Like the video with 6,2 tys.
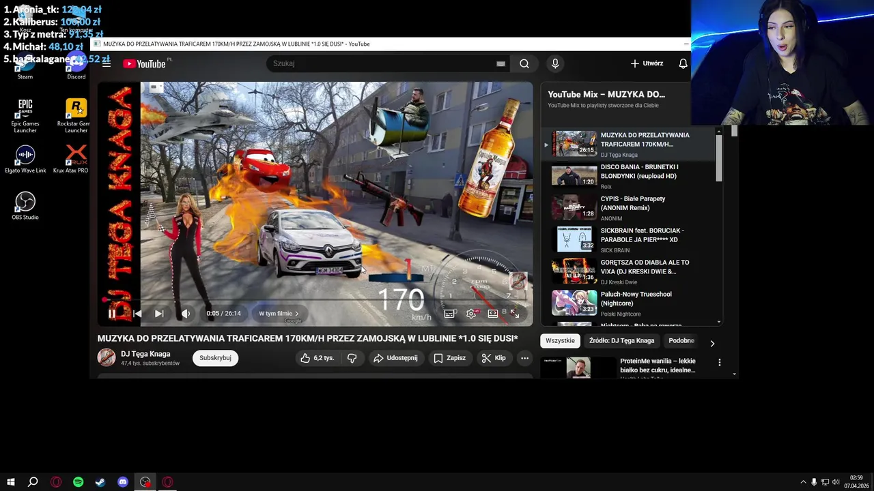The height and width of the screenshot is (491, 874). click(x=318, y=358)
